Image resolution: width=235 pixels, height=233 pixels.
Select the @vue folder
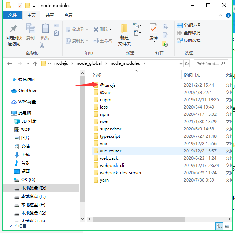coord(106,93)
